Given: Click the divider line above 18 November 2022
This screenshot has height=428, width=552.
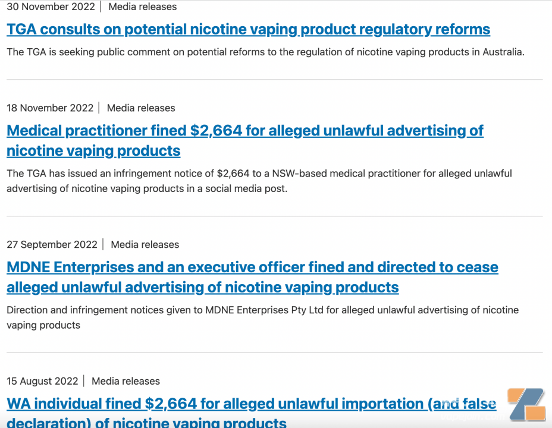Looking at the screenshot, I should tap(274, 80).
